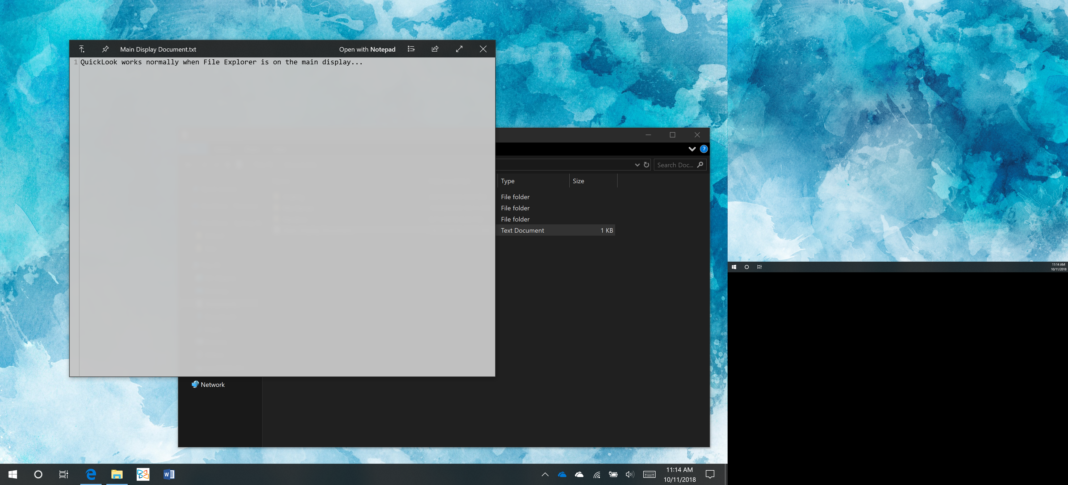Select Network in Explorer navigation pane

208,385
